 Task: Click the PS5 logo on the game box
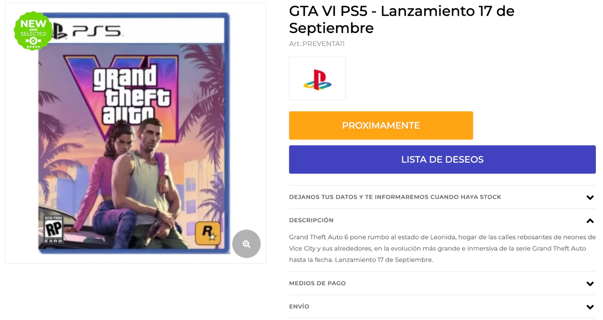[97, 31]
